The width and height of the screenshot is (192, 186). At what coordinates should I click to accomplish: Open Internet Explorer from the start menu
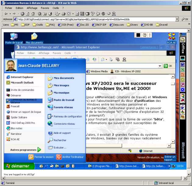pyautogui.click(x=20, y=77)
